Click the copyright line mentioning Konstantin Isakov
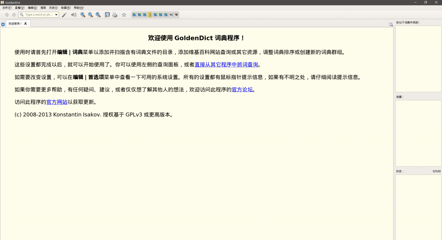 (x=94, y=115)
